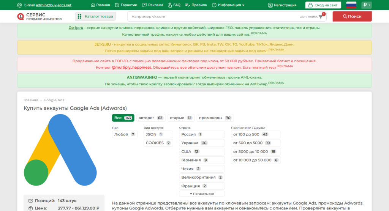Filter by country Украина
This screenshot has height=211, width=389.
point(202,143)
